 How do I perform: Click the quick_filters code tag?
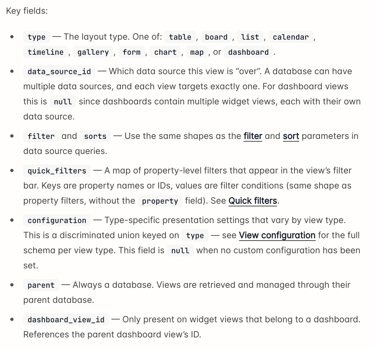pos(57,171)
